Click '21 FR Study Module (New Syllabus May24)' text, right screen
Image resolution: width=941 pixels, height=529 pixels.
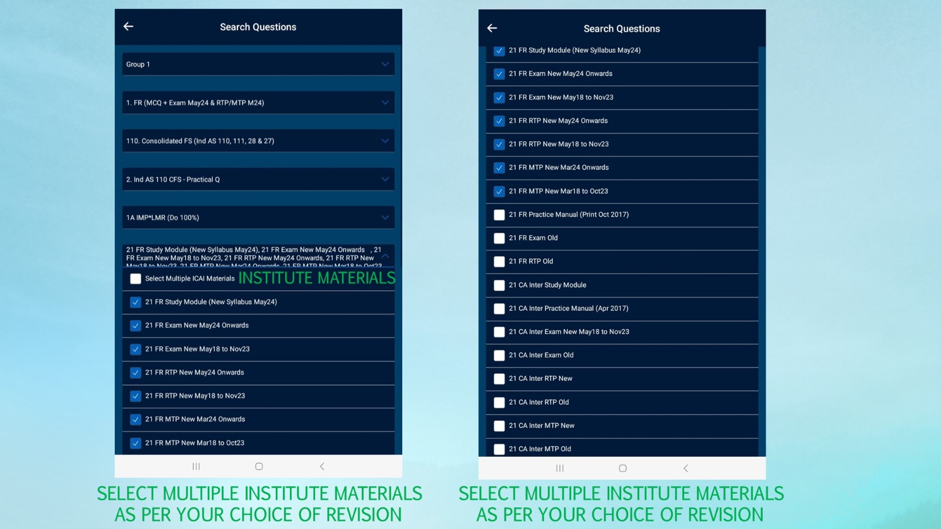575,51
